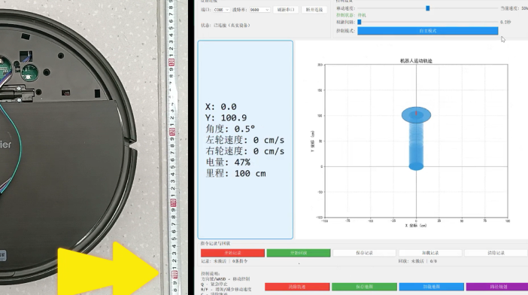Click the 清除记录 clear record button

pos(496,253)
